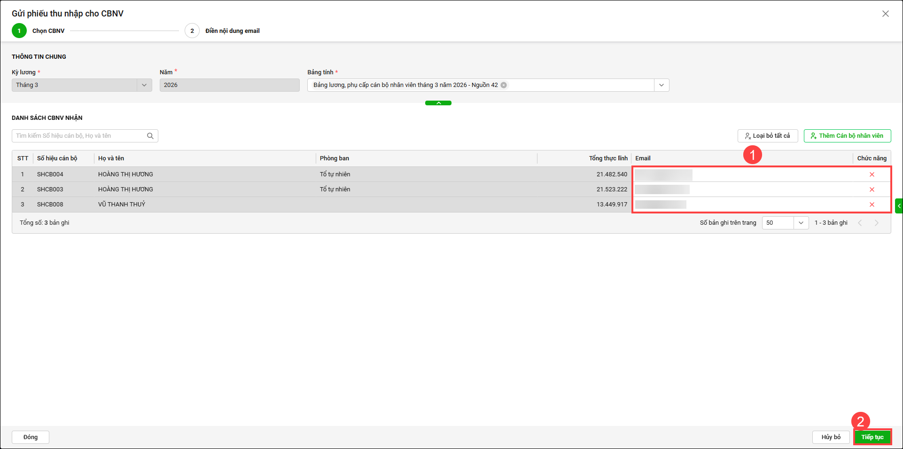
Task: Click Loại bỏ tất cả button
Action: click(767, 136)
